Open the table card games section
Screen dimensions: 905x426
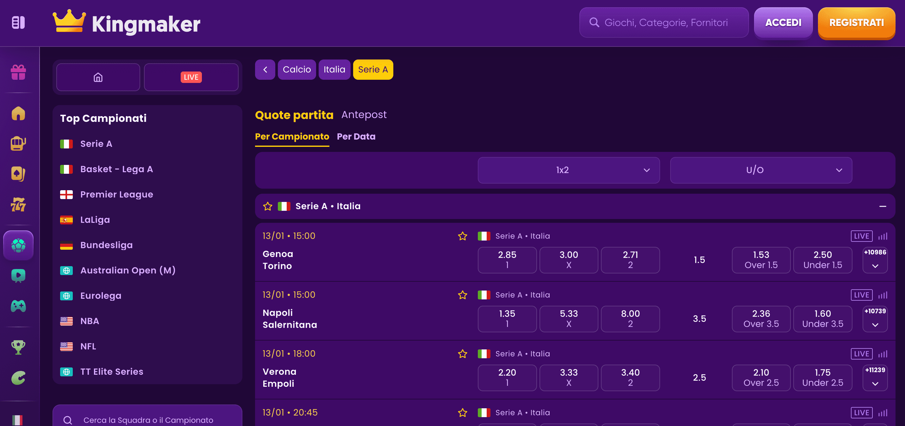point(18,174)
